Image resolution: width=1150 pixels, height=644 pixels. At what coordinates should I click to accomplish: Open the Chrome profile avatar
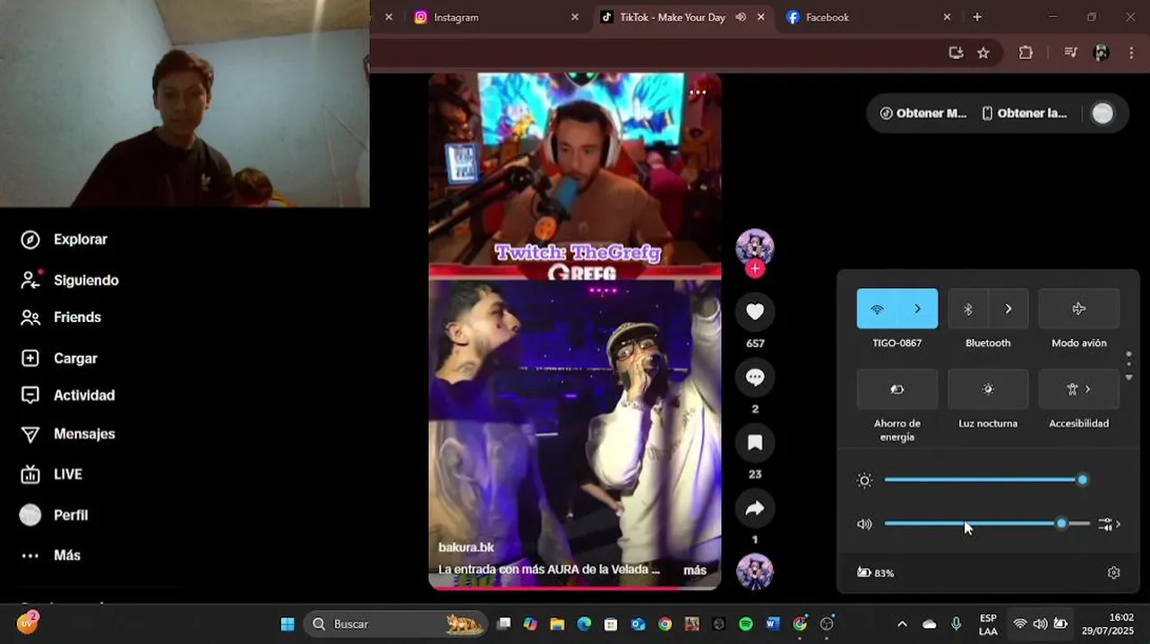pyautogui.click(x=1102, y=53)
